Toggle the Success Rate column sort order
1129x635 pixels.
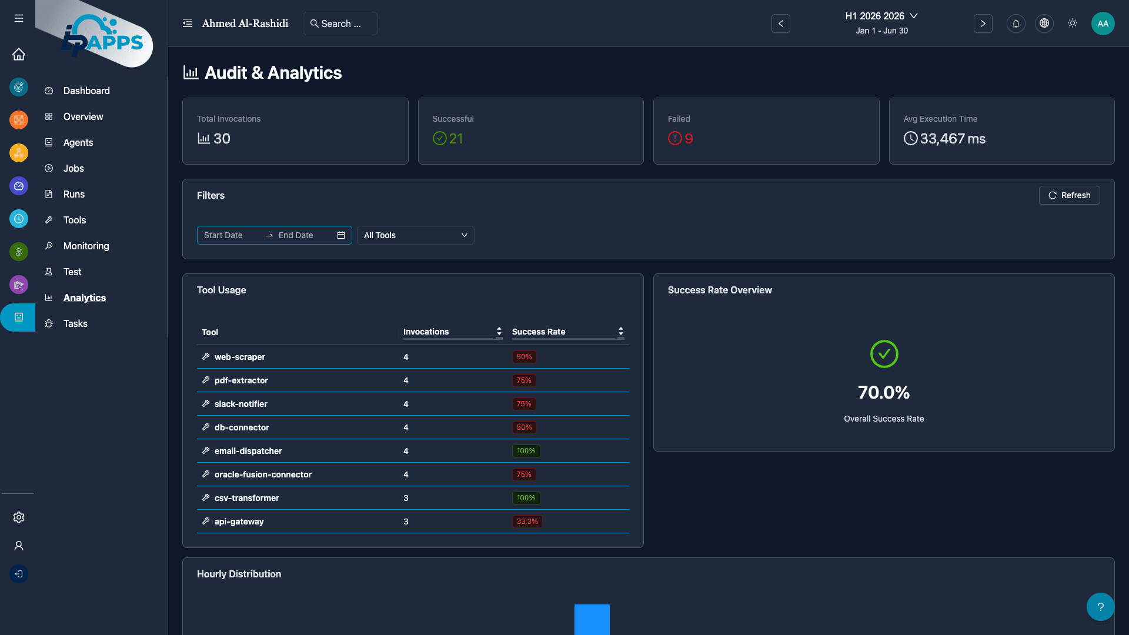click(620, 332)
